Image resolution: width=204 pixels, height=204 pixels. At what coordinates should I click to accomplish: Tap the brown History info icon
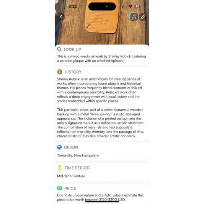60,72
